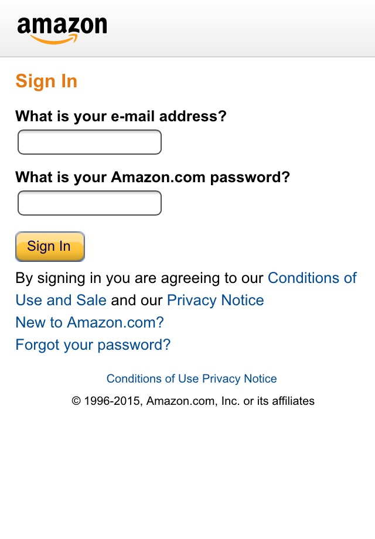The width and height of the screenshot is (375, 539).
Task: Click the agreement text above the links
Action: click(138, 278)
